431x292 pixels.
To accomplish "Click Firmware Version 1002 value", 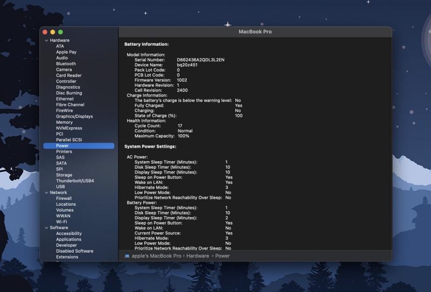I will tap(182, 80).
